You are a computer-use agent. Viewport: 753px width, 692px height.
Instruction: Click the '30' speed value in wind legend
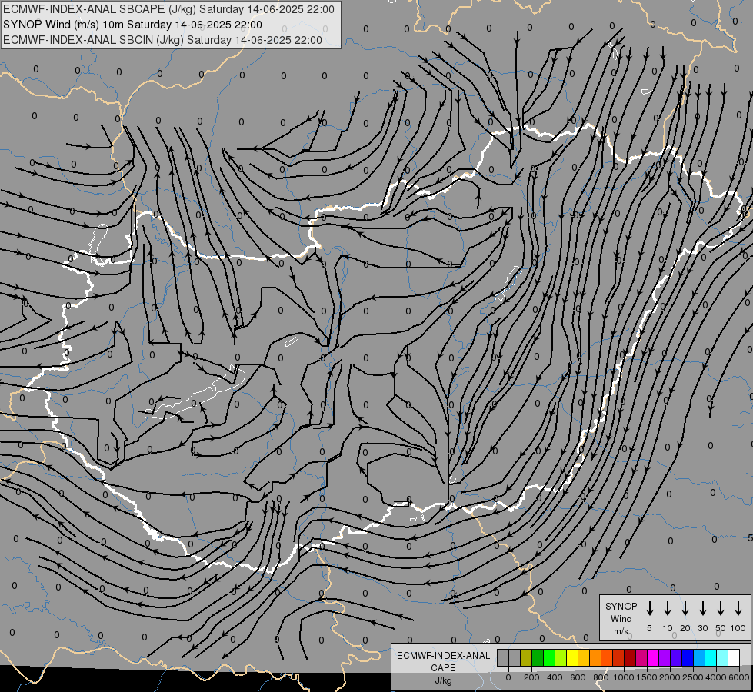point(702,628)
